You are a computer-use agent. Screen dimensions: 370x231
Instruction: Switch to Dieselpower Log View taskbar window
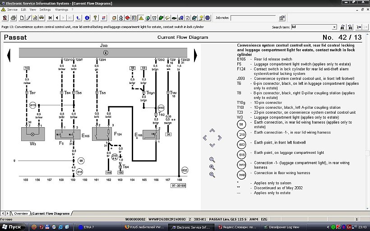tap(284, 227)
